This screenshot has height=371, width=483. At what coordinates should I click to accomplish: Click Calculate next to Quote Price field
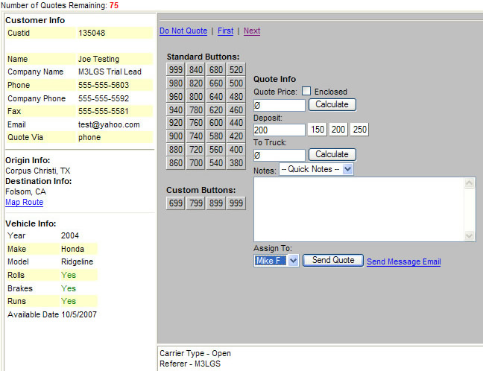(x=332, y=105)
